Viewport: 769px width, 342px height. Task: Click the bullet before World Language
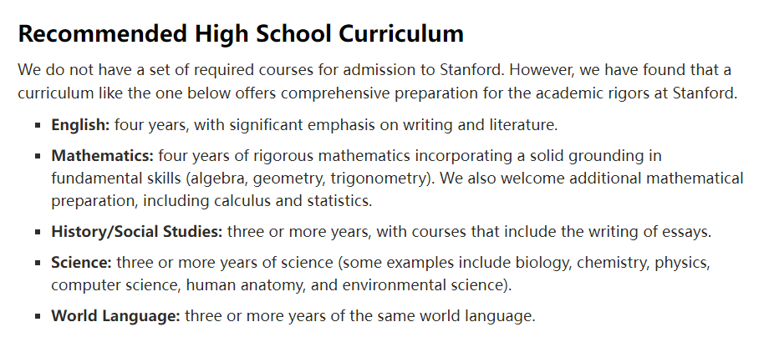(x=38, y=316)
